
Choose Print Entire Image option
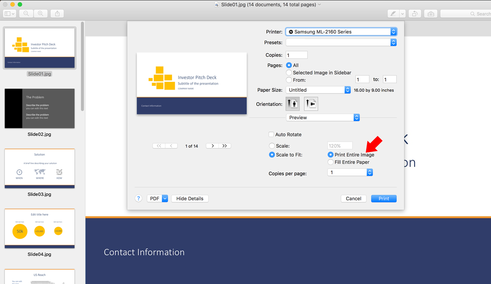pyautogui.click(x=331, y=155)
